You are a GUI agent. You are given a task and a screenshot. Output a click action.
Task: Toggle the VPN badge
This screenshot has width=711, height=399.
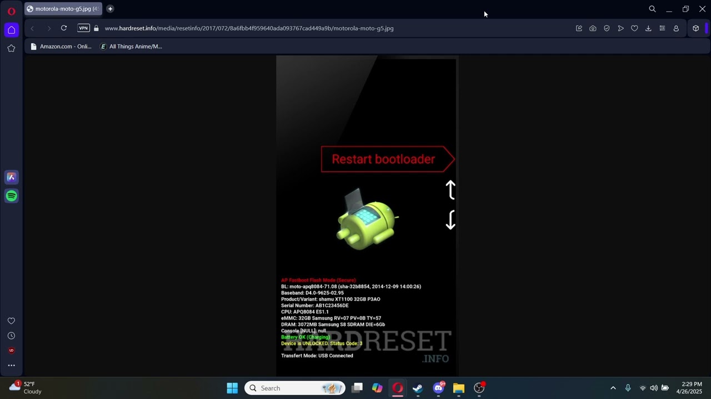point(83,28)
